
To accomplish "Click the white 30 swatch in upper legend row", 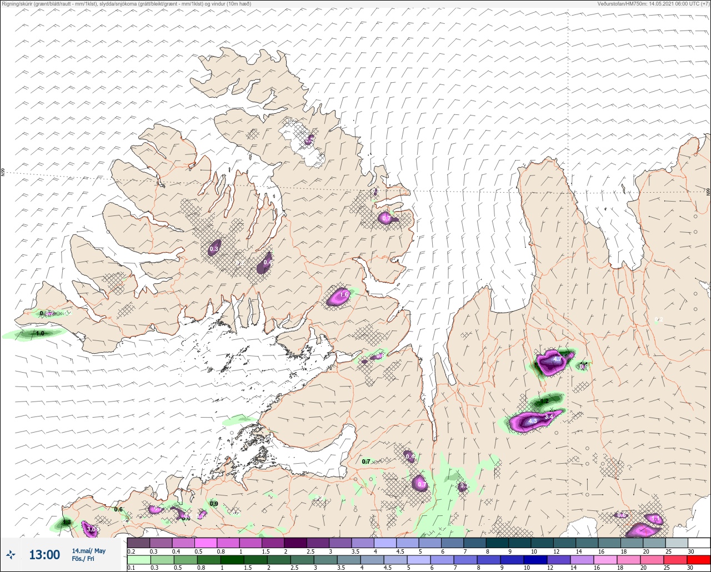I will [x=699, y=543].
